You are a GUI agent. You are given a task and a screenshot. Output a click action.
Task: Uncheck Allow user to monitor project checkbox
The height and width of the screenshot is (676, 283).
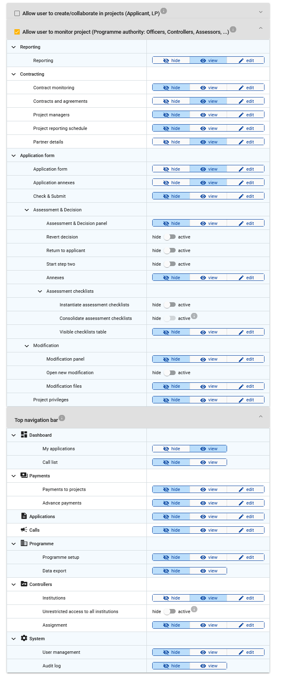tap(17, 32)
